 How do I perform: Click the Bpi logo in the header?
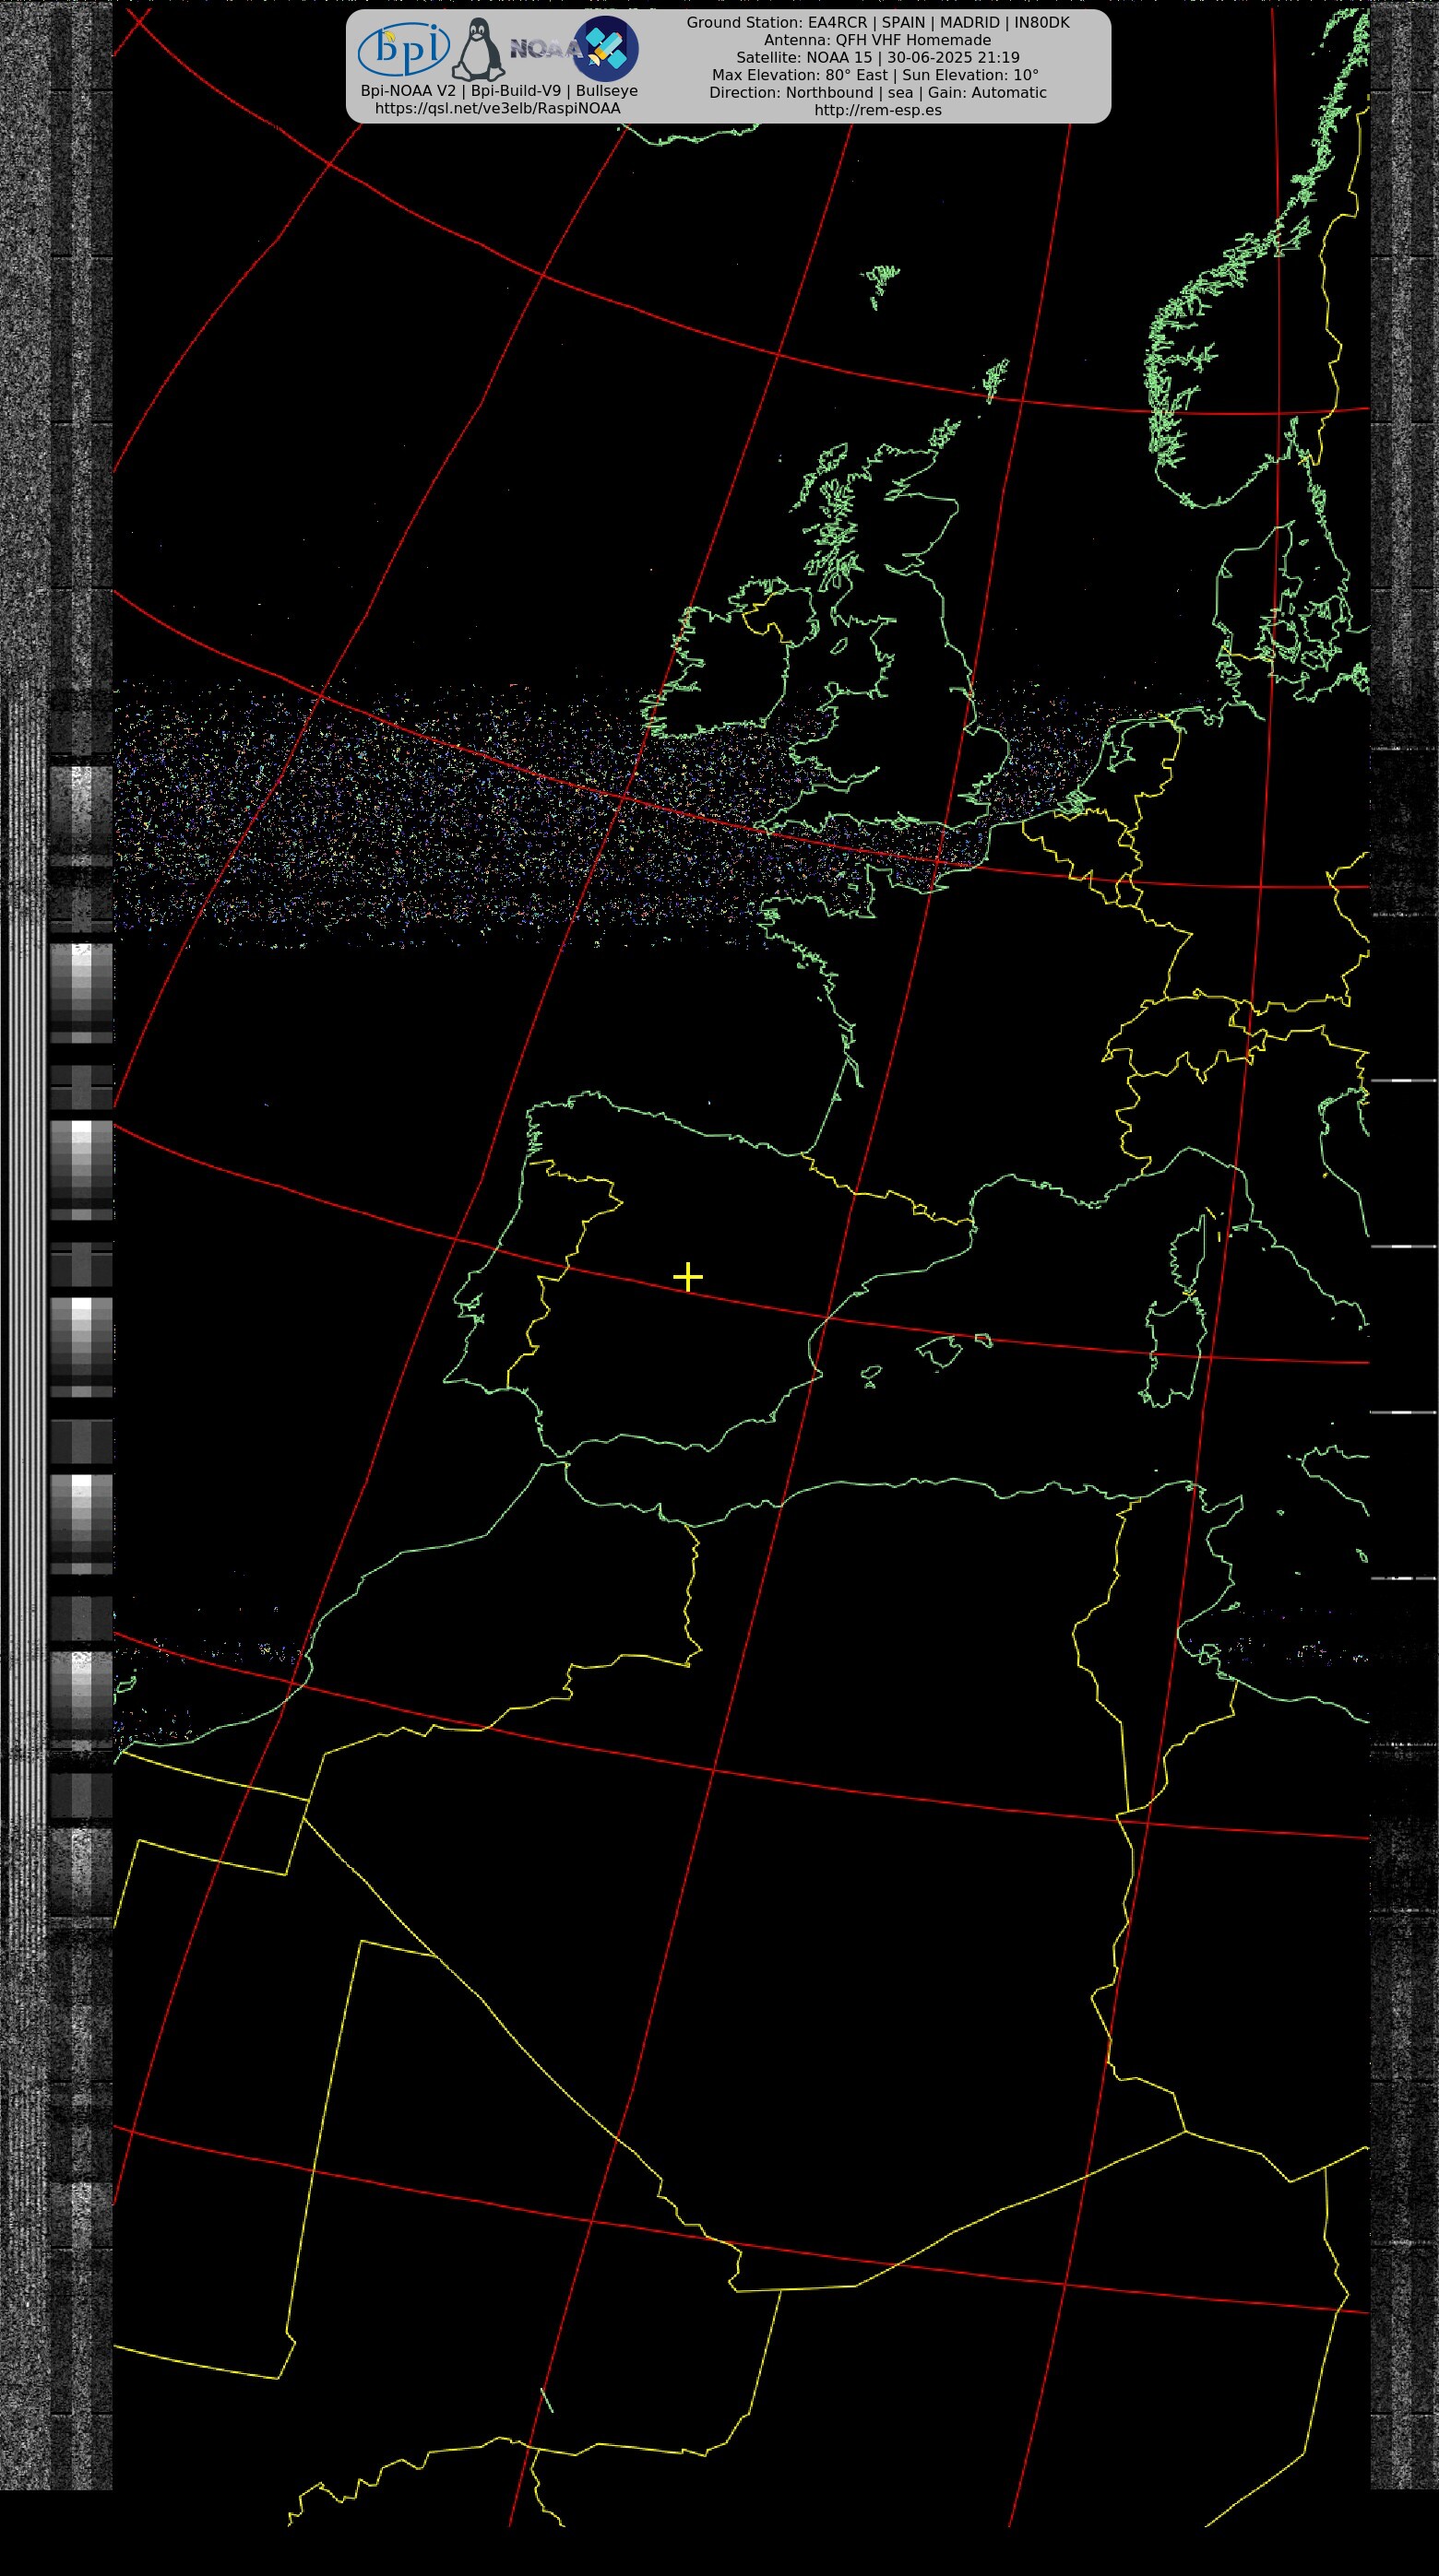(x=403, y=48)
